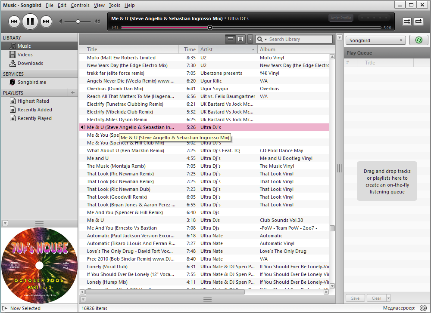Viewport: 431px width, 313px height.
Task: Switch to the filter pane view
Action: tap(240, 39)
